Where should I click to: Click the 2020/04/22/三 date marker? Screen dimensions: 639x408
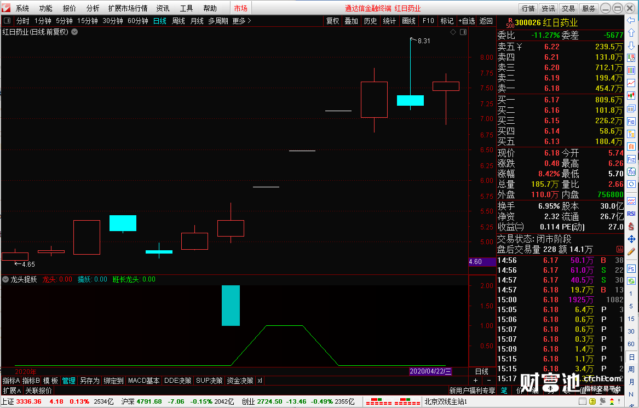[x=430, y=371]
